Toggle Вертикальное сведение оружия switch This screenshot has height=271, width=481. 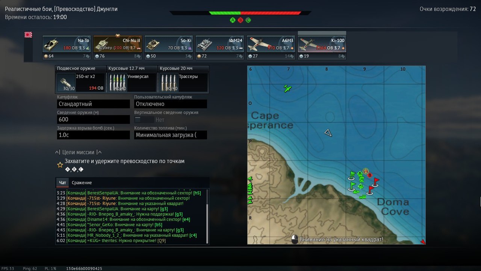click(144, 120)
